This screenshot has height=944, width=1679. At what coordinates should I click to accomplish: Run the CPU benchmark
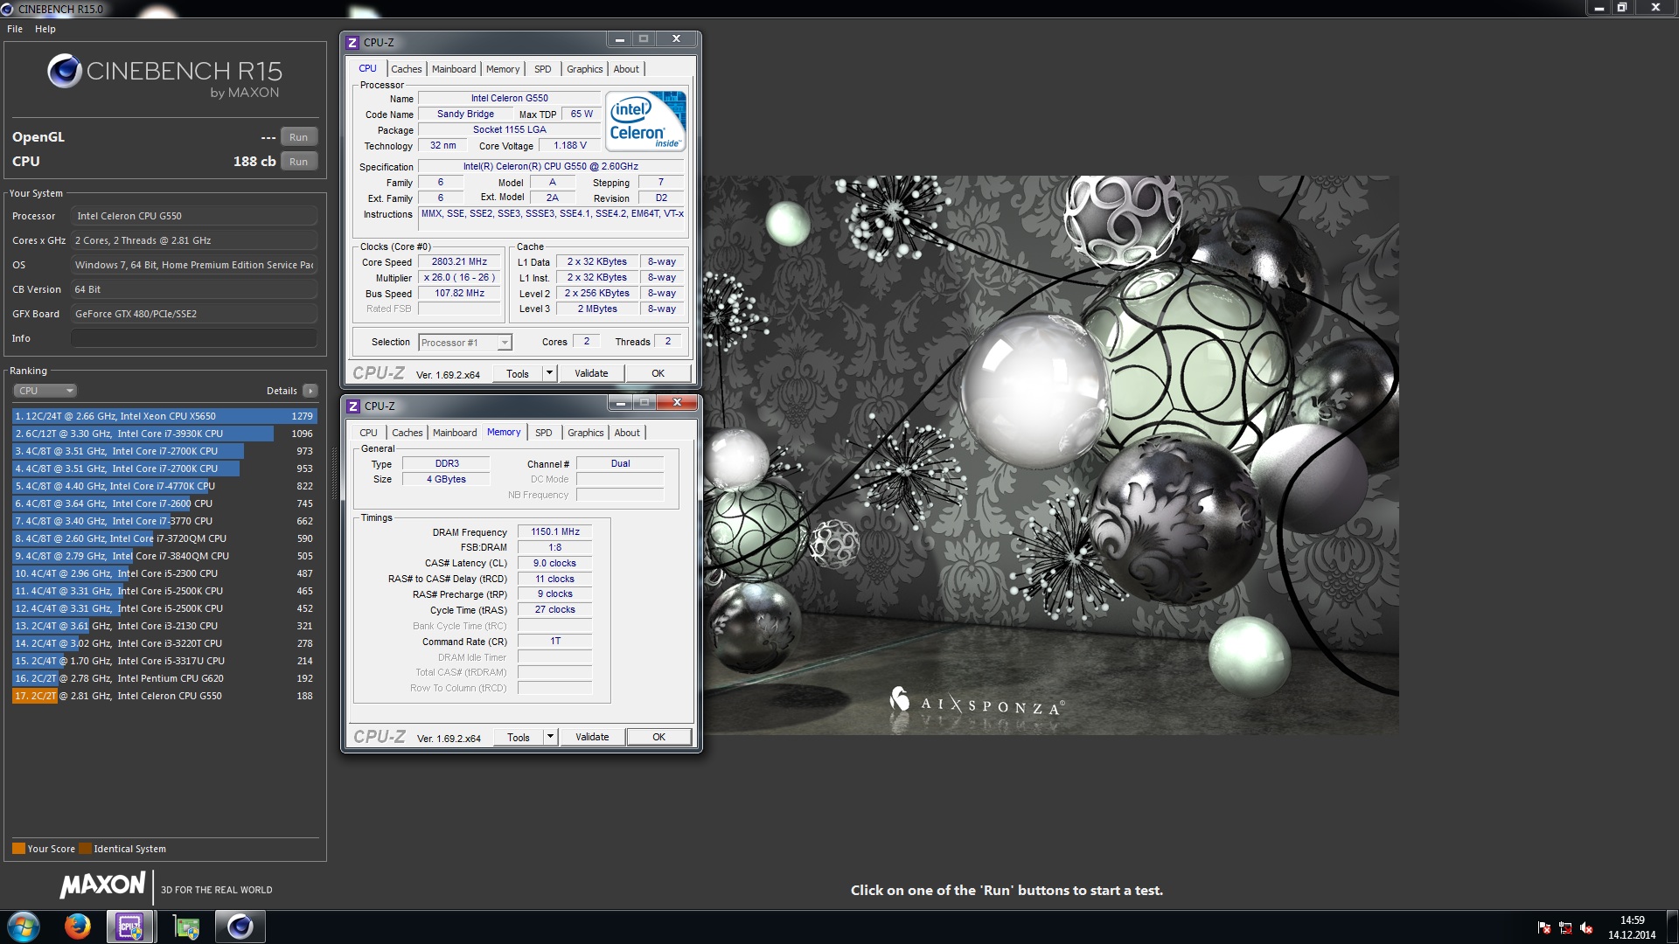[x=298, y=162]
